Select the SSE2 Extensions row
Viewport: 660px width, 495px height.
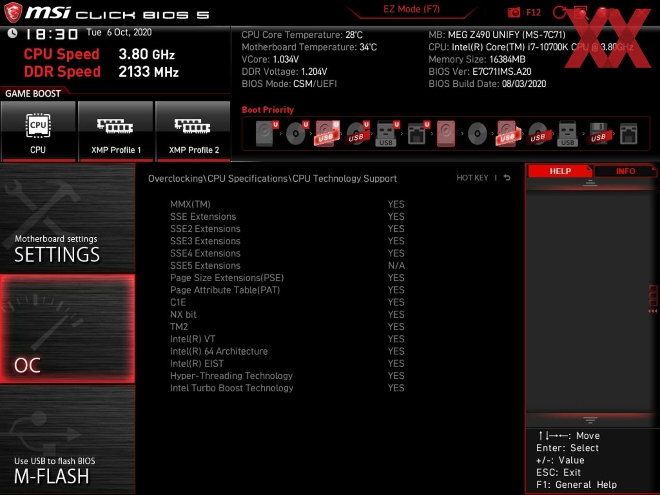click(x=287, y=229)
